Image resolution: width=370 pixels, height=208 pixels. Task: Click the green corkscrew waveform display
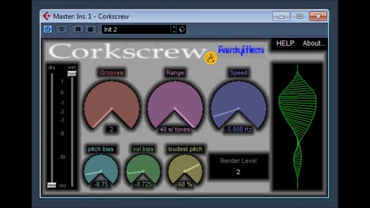[x=297, y=127]
